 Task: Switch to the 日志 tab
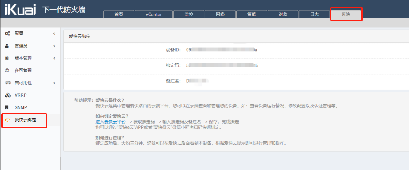click(314, 14)
